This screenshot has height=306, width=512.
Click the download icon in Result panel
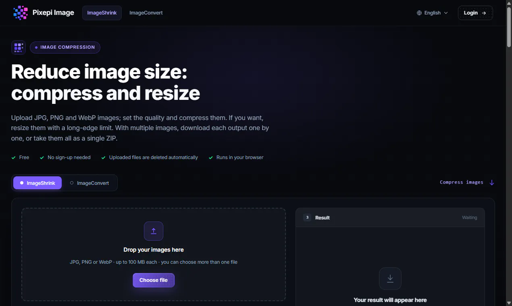[390, 279]
